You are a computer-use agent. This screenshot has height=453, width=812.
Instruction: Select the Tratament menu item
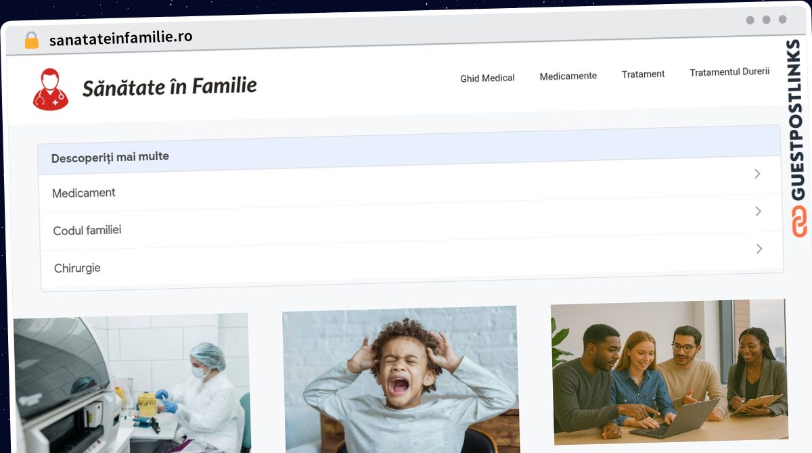(x=643, y=74)
